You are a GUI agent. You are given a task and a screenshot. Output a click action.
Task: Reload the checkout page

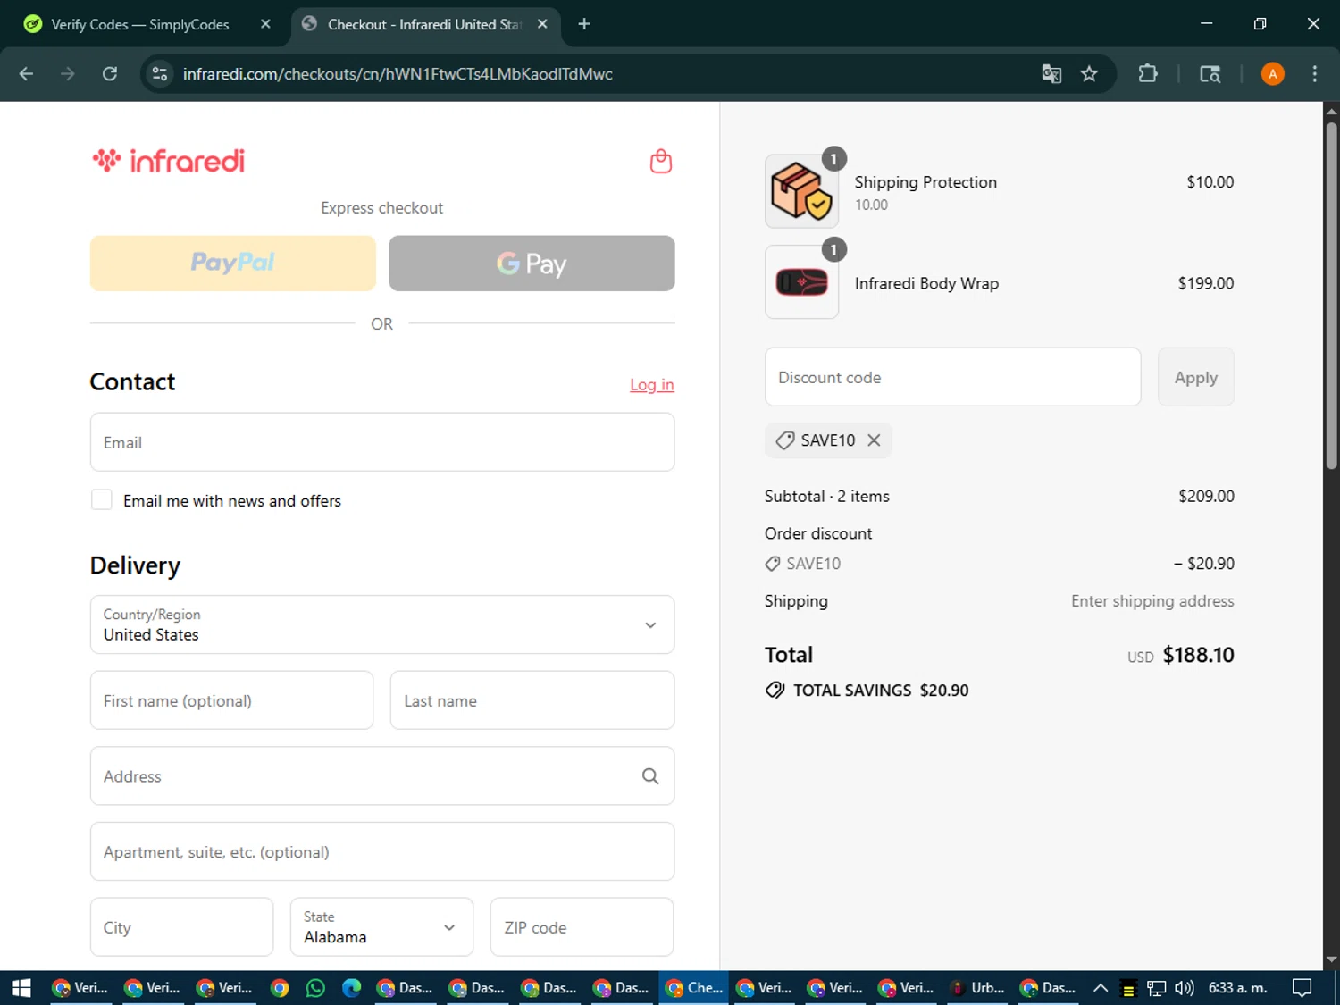(x=110, y=74)
